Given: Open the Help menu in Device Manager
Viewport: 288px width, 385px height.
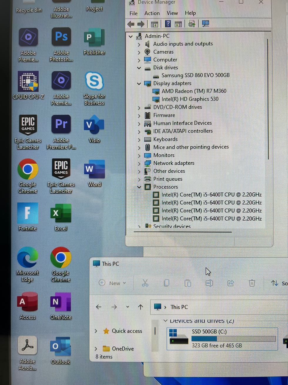Looking at the screenshot, I should 190,13.
